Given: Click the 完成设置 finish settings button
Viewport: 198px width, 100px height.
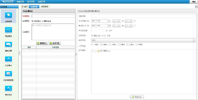Looking at the screenshot, I should (137, 97).
